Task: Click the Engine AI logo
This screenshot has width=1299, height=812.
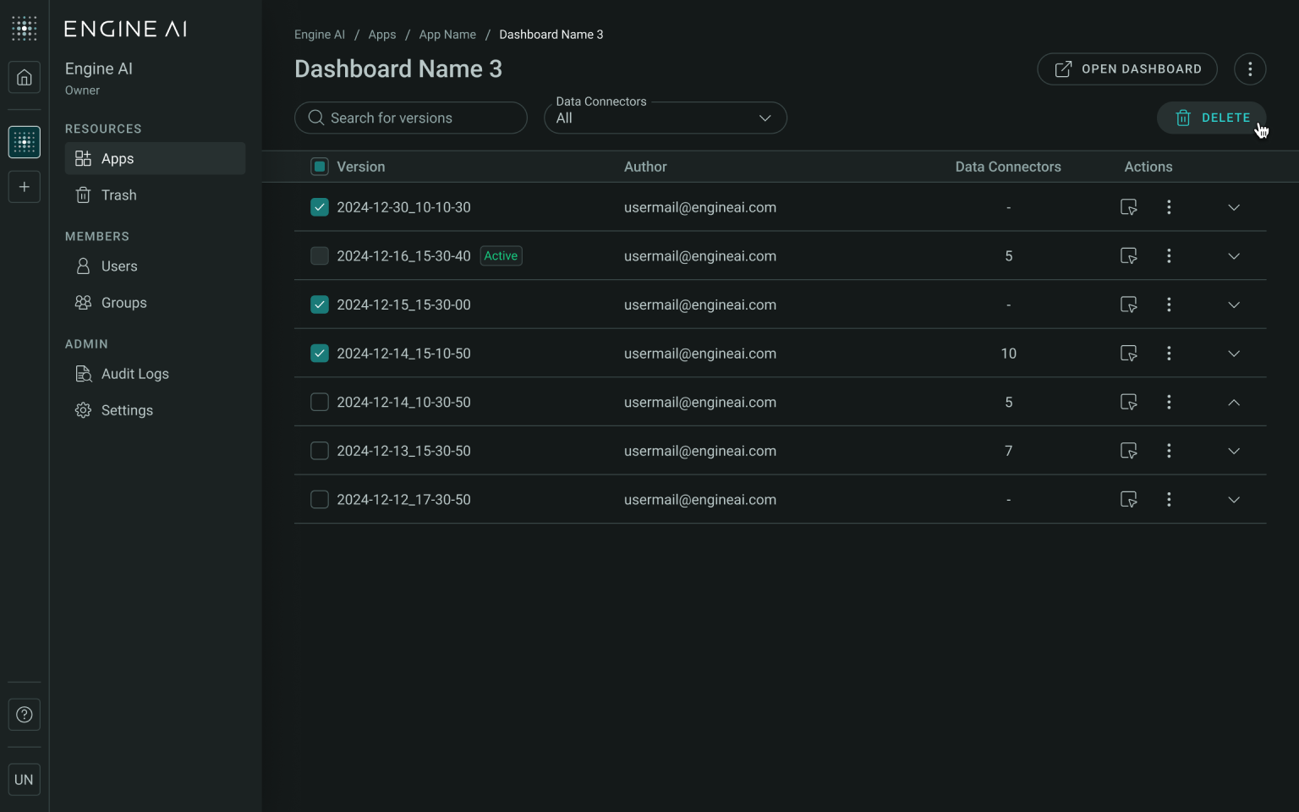Action: point(126,29)
